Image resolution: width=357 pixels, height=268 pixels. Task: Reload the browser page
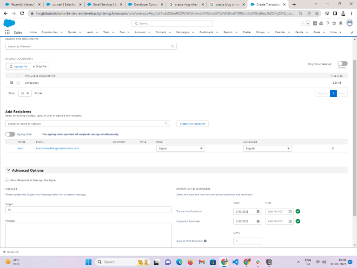point(22,13)
